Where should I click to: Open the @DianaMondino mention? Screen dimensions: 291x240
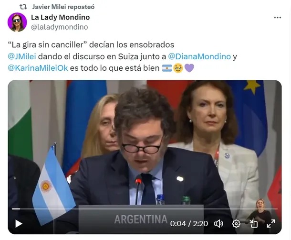[199, 56]
